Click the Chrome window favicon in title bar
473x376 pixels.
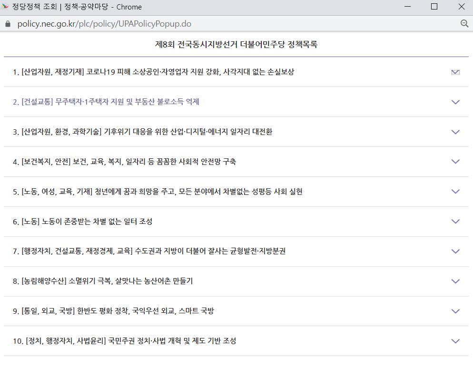(5, 7)
